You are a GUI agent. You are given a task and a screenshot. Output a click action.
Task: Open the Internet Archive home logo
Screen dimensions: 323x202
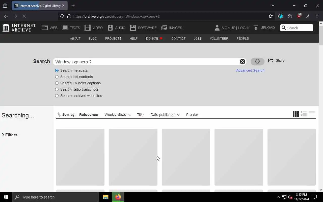tap(19, 28)
